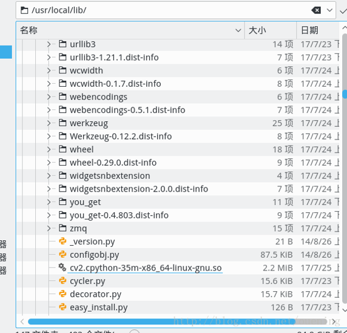The height and width of the screenshot is (333, 347).
Task: Click the folder icon next to werkzeug
Action: pos(62,123)
